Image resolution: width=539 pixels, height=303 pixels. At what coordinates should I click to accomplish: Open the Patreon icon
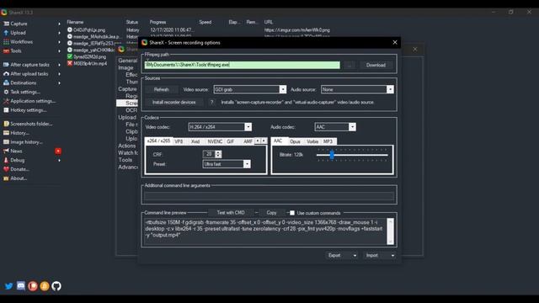pyautogui.click(x=33, y=286)
